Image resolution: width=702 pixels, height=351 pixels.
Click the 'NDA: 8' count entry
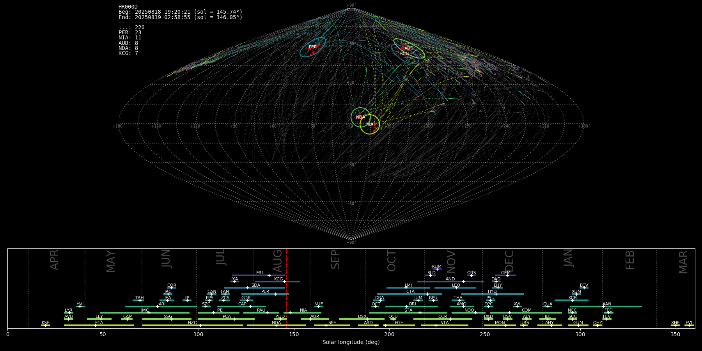(x=128, y=48)
